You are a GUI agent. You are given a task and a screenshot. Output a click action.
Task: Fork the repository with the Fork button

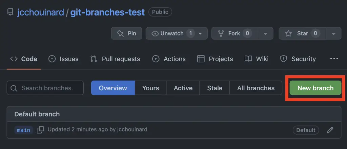point(234,33)
